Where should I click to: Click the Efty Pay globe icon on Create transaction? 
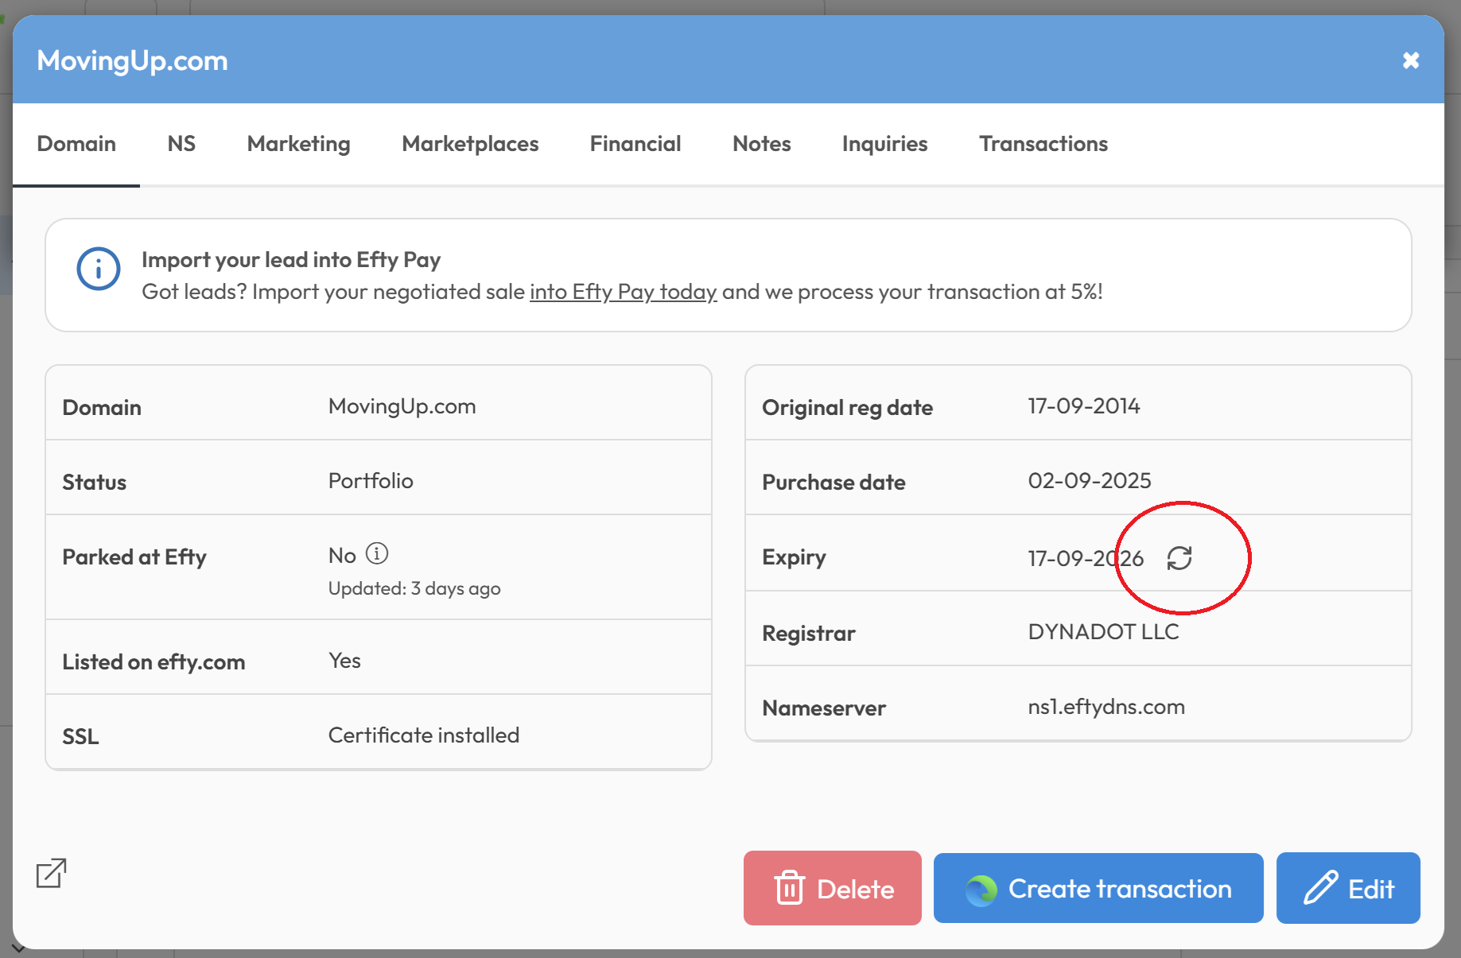pos(981,888)
